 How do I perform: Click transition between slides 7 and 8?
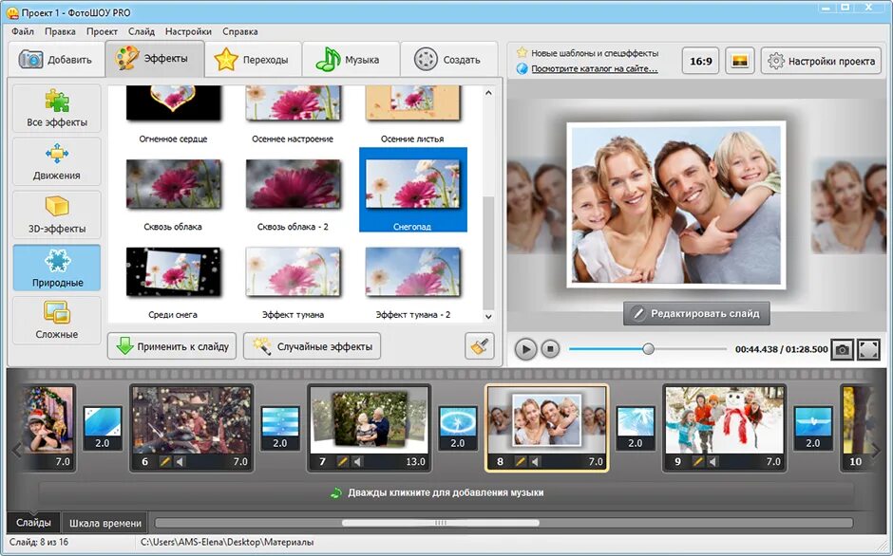coord(458,428)
